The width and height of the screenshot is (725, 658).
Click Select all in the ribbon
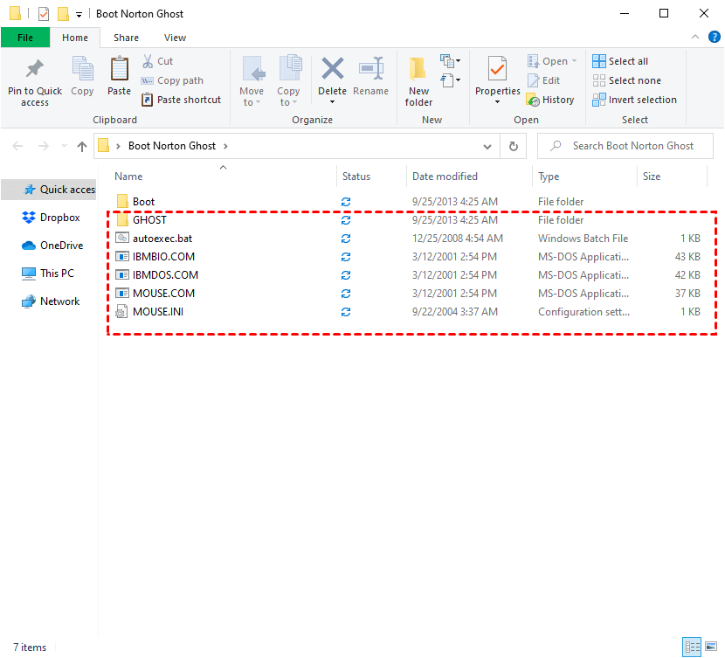pyautogui.click(x=620, y=61)
